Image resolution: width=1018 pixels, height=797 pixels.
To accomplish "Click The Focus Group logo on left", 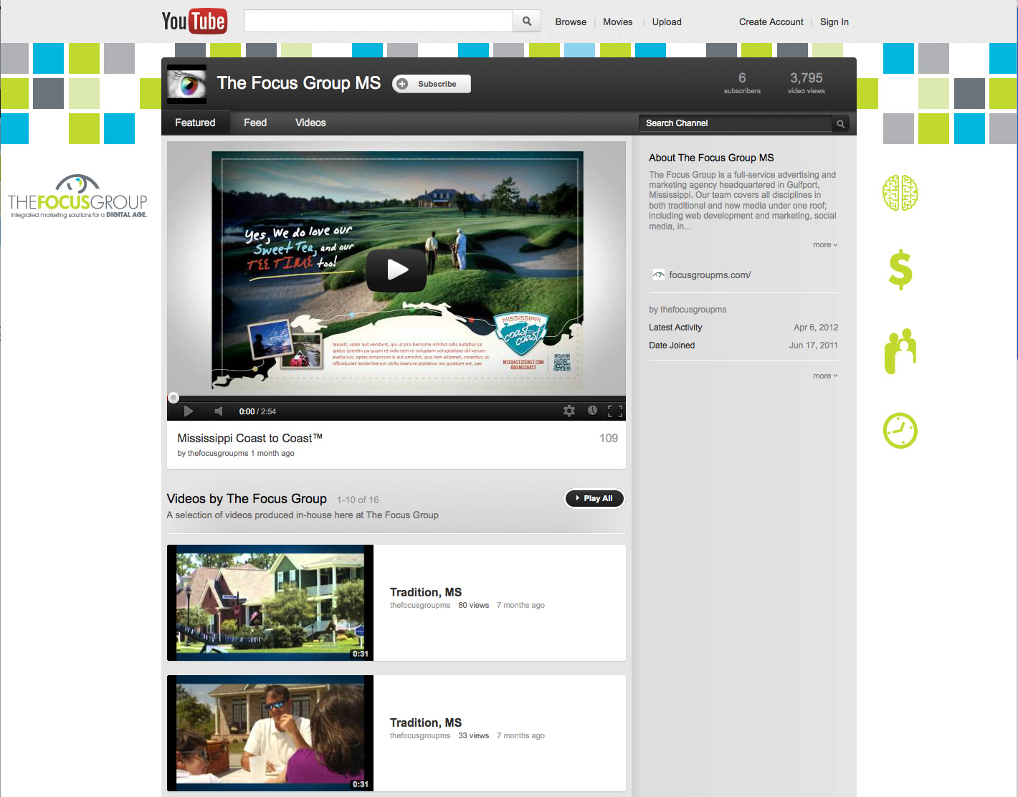I will (77, 196).
